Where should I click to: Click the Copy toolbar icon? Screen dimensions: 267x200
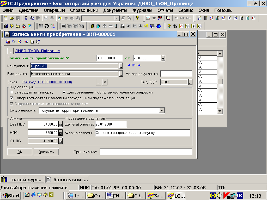coord(32,18)
